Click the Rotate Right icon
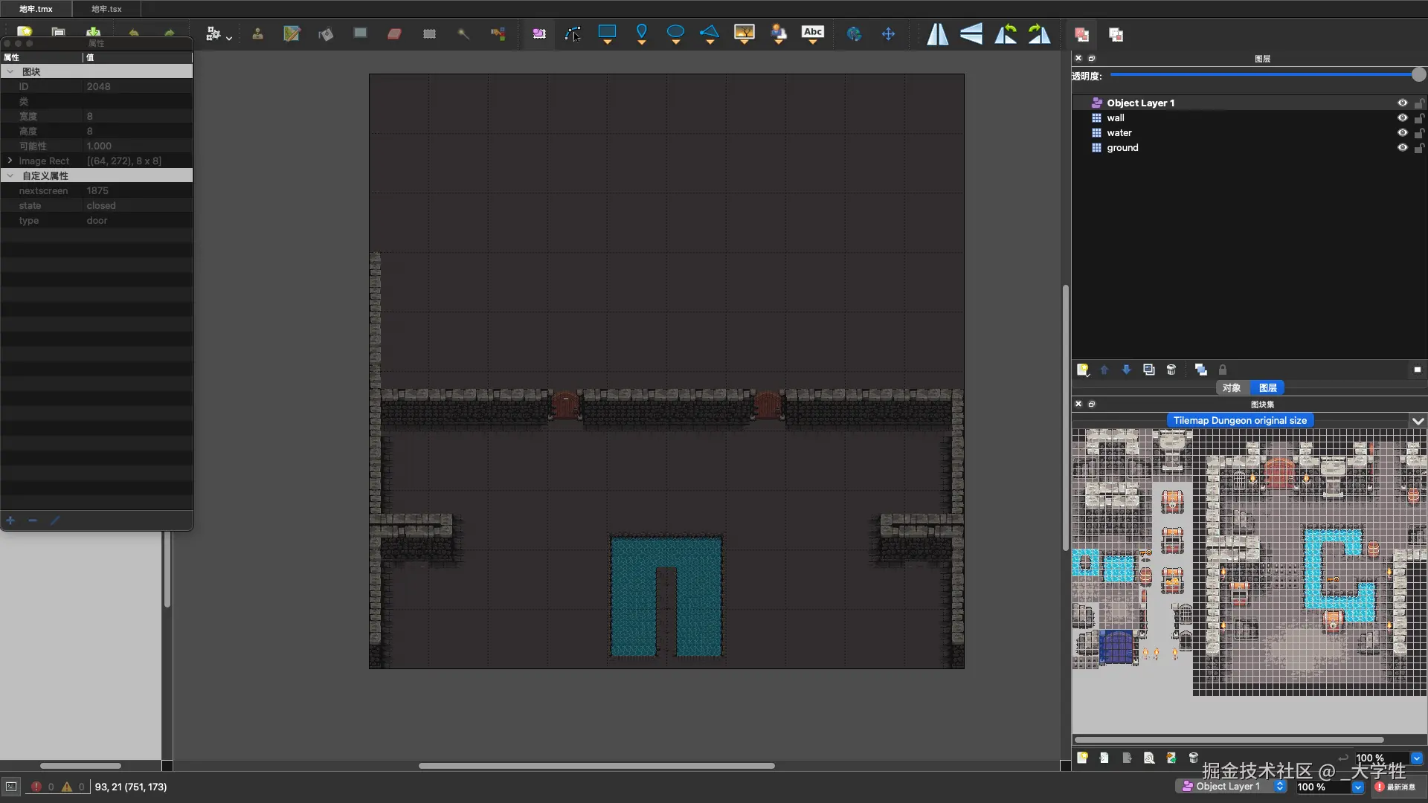Image resolution: width=1428 pixels, height=803 pixels. 1039,34
